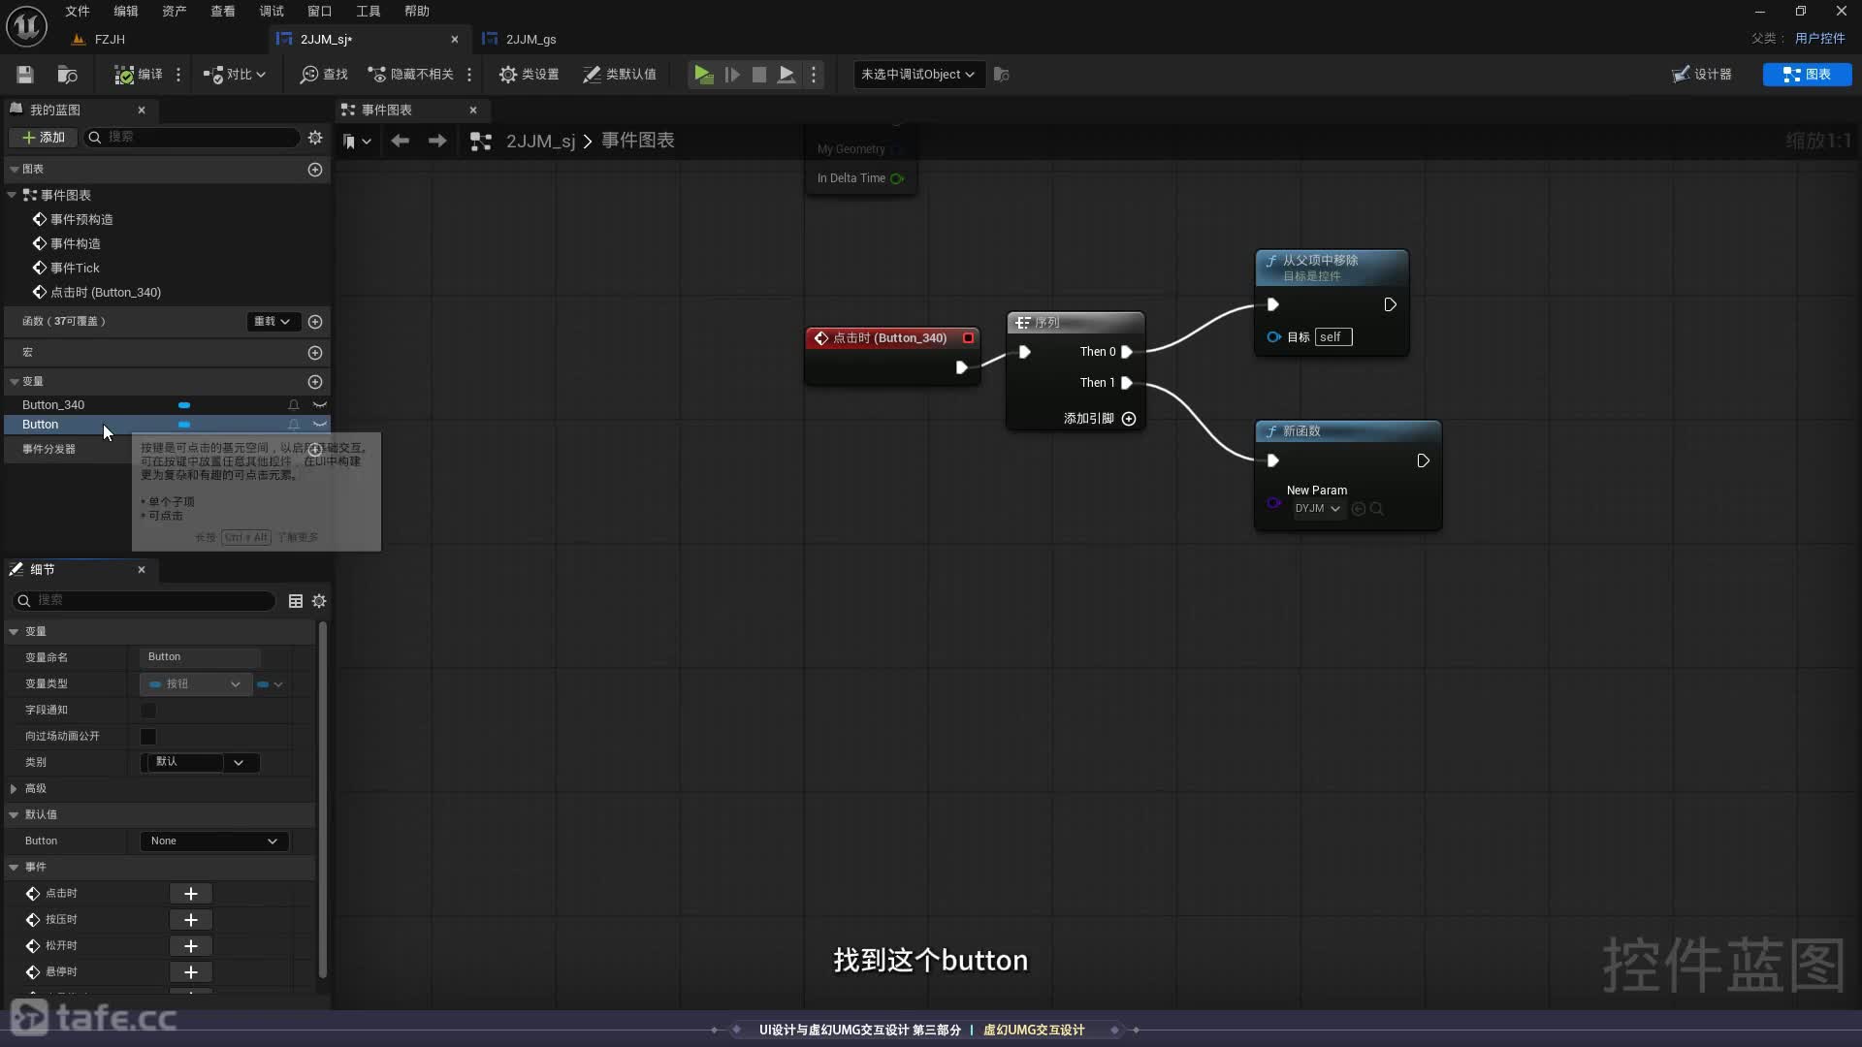Click add variable plus icon
Image resolution: width=1862 pixels, height=1047 pixels.
click(x=315, y=382)
